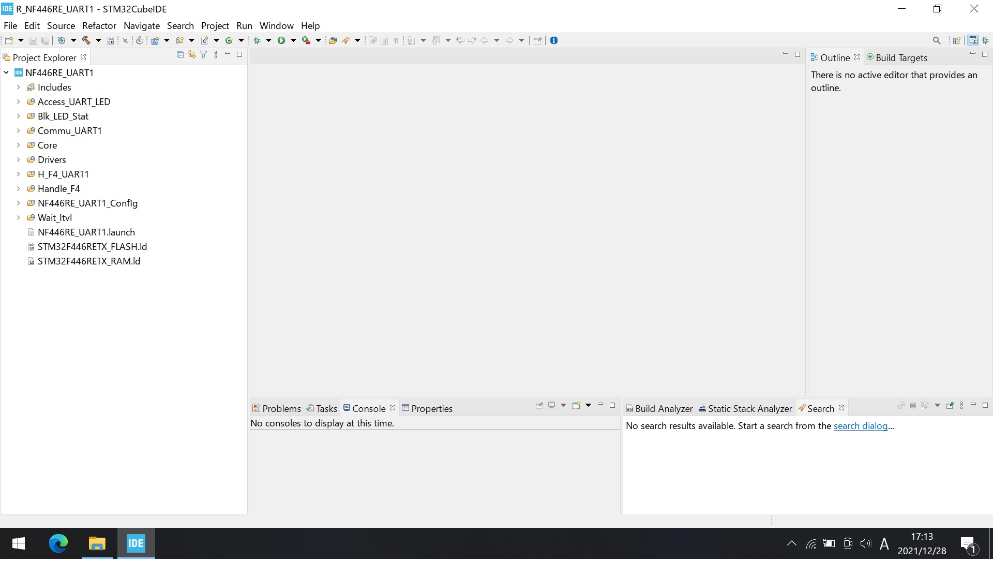Open the Refactor menu
The width and height of the screenshot is (993, 562).
(x=99, y=25)
